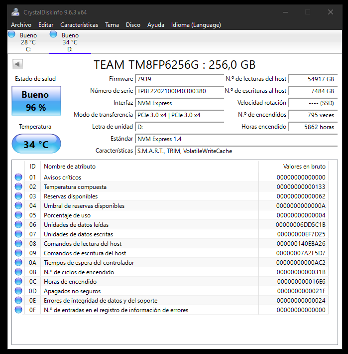Click status orb of Apagados no seguros row
The width and height of the screenshot is (348, 354).
pyautogui.click(x=18, y=291)
